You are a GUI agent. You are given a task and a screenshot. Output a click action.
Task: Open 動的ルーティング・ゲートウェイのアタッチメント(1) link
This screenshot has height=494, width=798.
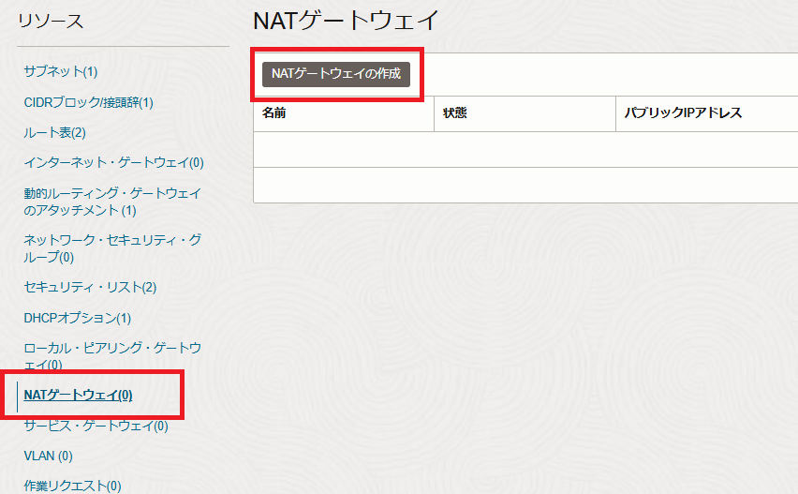click(x=112, y=202)
